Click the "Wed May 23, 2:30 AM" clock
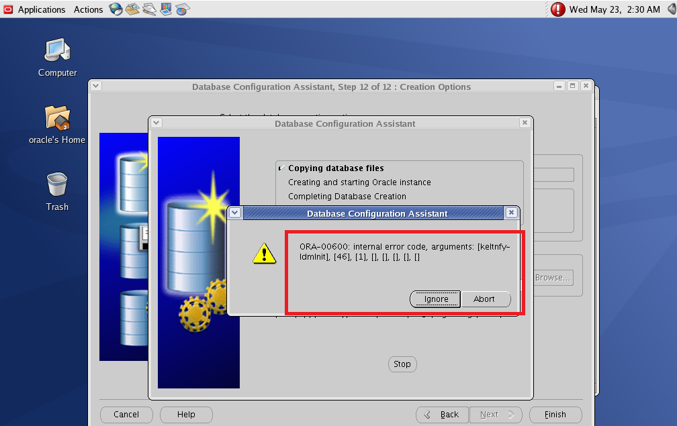This screenshot has height=426, width=677. pos(615,9)
